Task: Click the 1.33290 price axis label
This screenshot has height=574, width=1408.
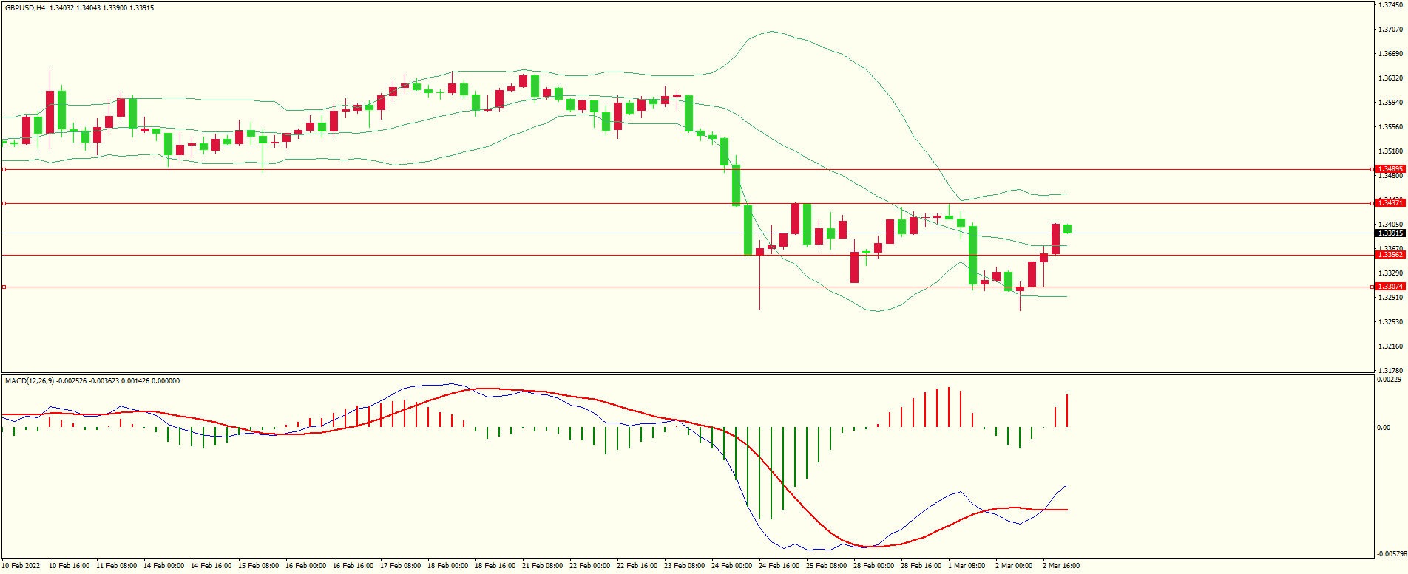Action: point(1391,273)
